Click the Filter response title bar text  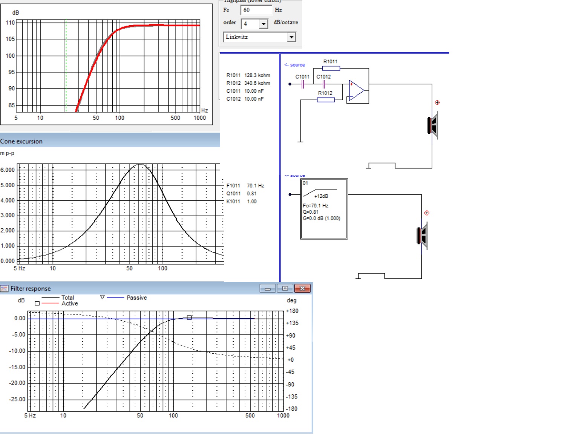pos(31,289)
